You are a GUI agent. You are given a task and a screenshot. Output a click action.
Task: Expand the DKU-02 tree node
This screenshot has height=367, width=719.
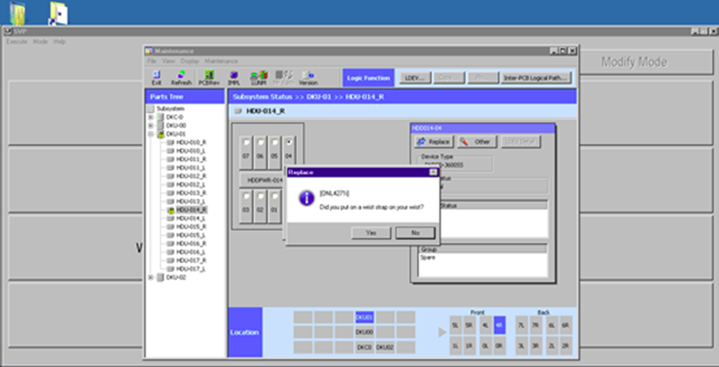(151, 278)
